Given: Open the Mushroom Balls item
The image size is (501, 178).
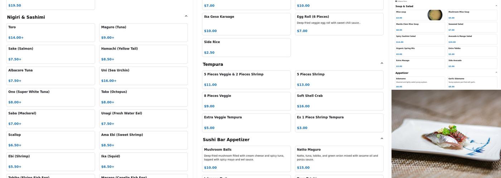Looking at the screenshot, I should [x=246, y=158].
